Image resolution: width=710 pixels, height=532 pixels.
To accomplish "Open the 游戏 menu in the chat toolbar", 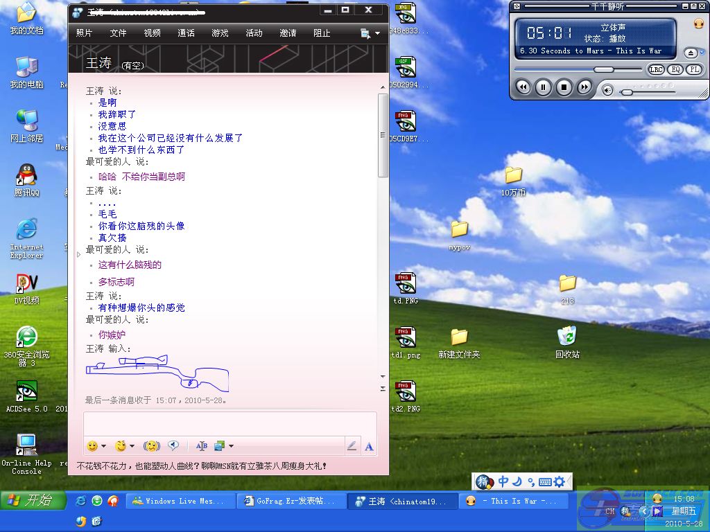I will (x=220, y=33).
